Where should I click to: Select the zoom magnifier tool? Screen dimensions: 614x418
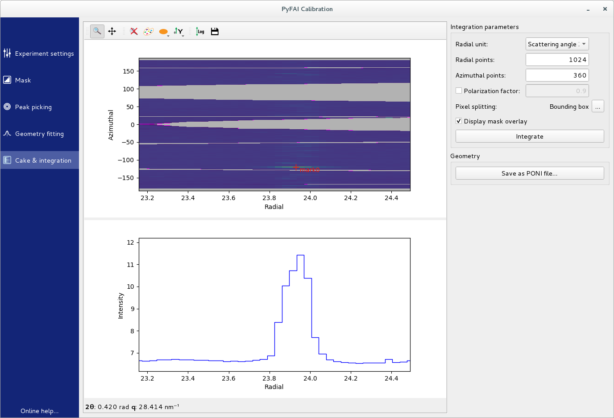coord(97,31)
